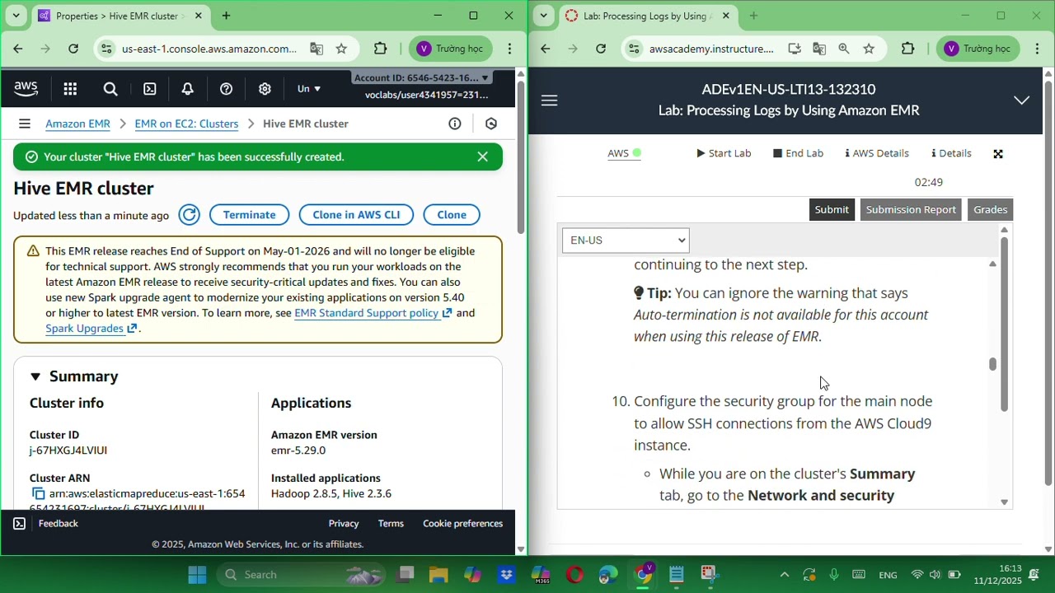Click Clone in AWS CLI button
Image resolution: width=1055 pixels, height=593 pixels.
[356, 215]
